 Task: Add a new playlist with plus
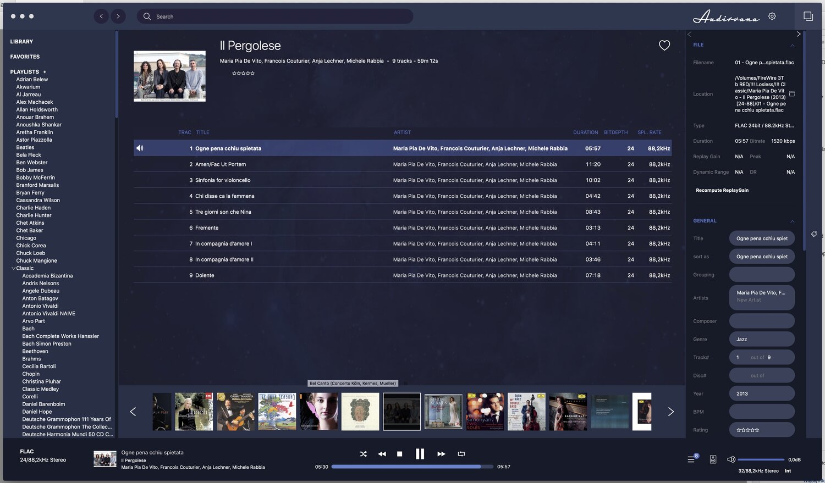click(45, 72)
